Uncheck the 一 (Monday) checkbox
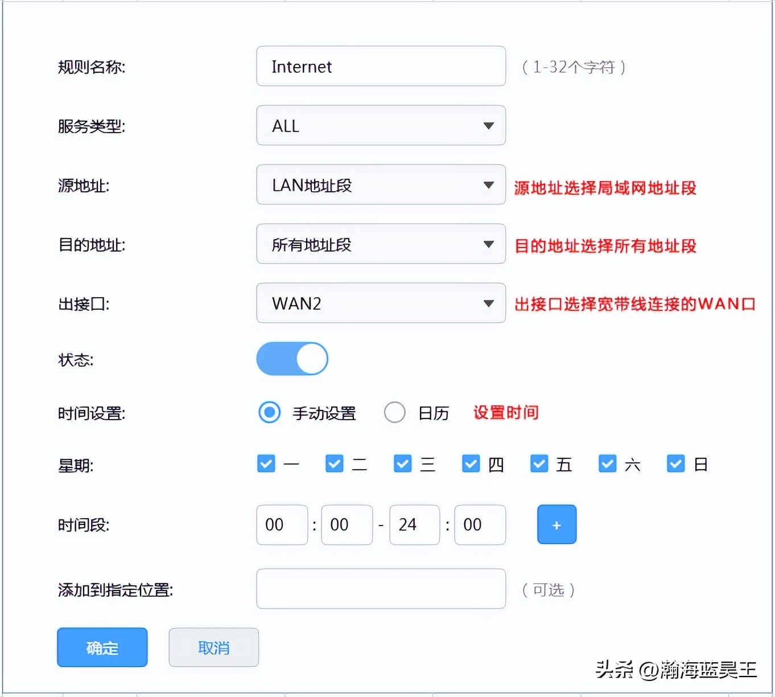 [266, 464]
